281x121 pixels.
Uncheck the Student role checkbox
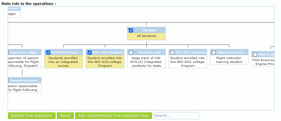tap(131, 30)
